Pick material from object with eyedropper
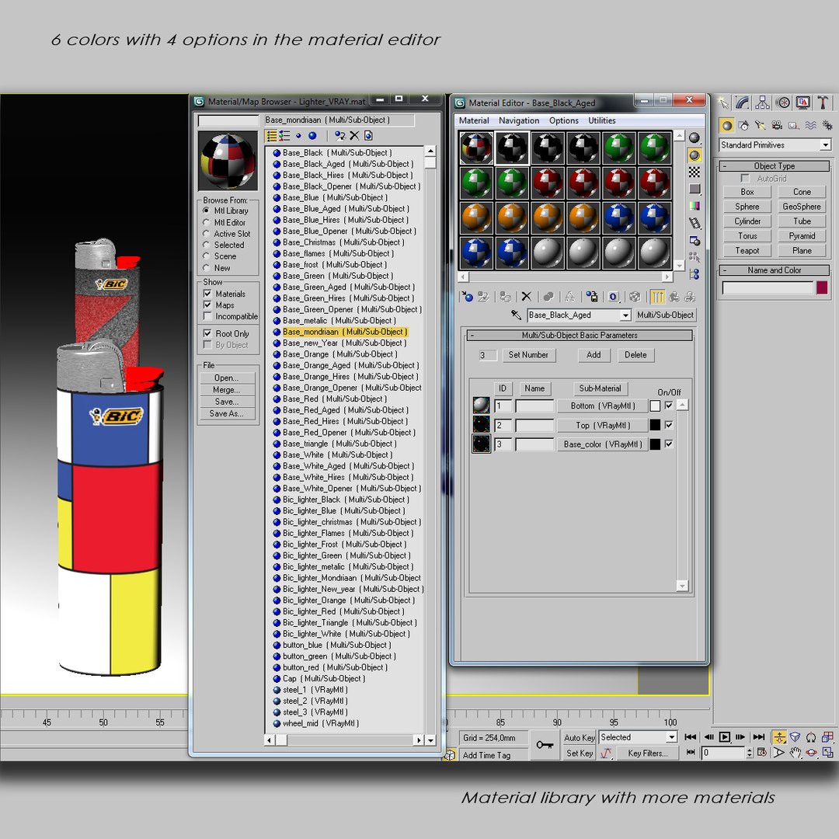Viewport: 839px width, 839px height. [516, 315]
